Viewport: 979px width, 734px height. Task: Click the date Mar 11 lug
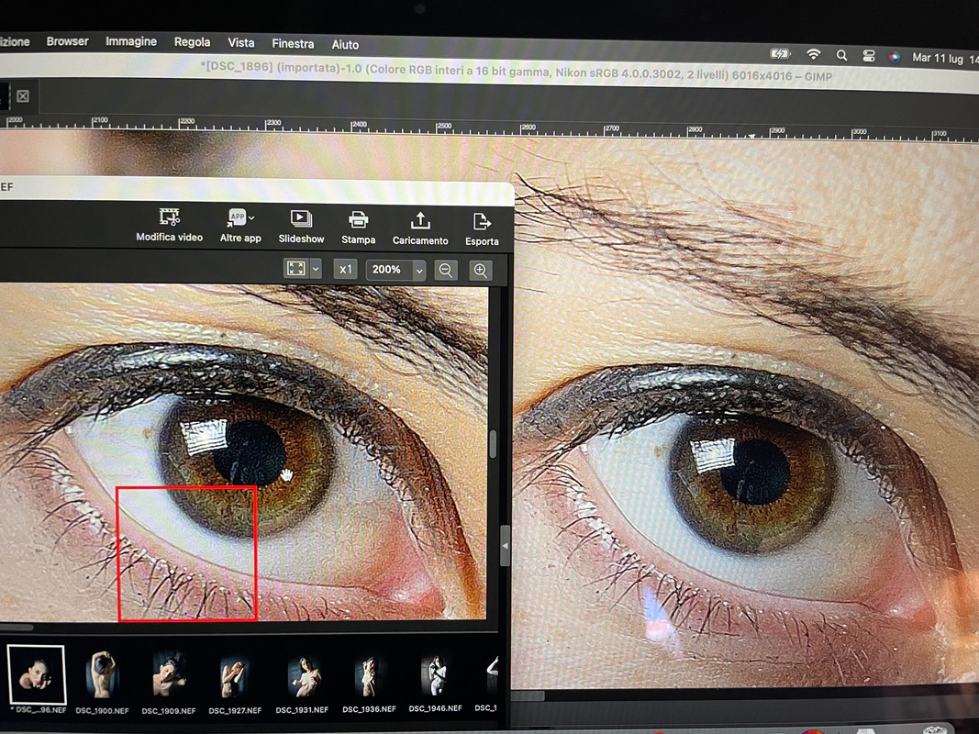tap(938, 58)
